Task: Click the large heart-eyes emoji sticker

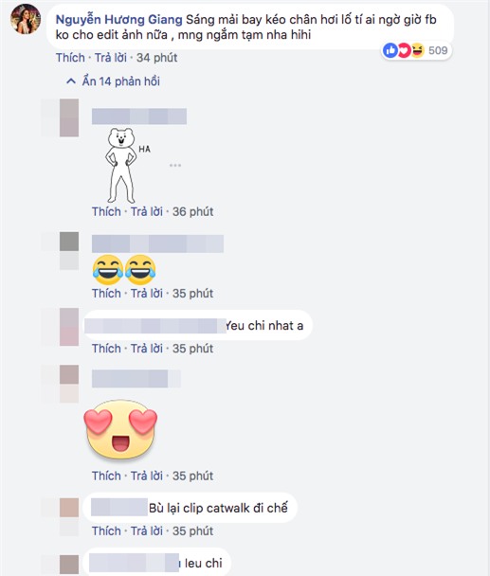Action: (120, 430)
